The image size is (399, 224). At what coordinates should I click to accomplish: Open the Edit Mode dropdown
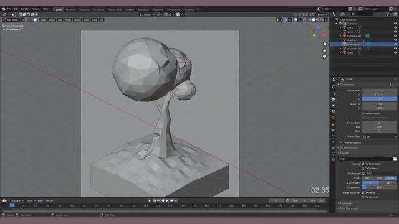click(13, 19)
